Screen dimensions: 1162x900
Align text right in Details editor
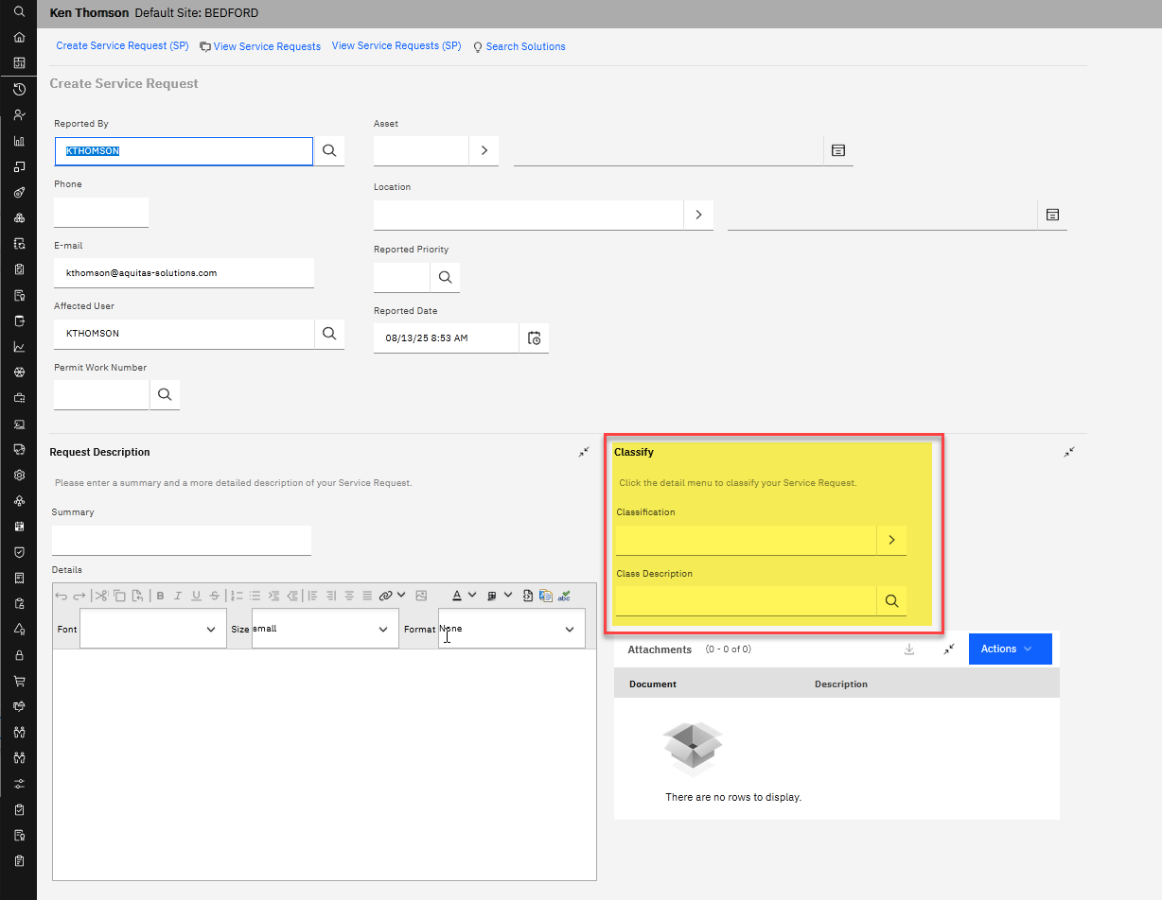[x=330, y=596]
